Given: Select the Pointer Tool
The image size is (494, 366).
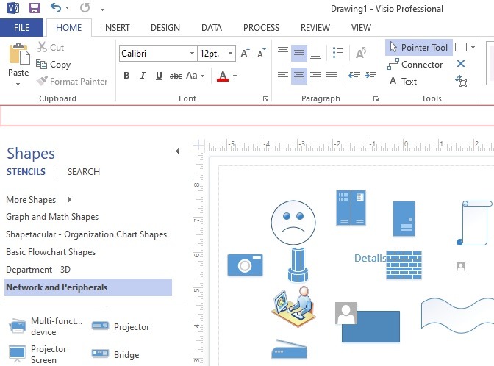Looking at the screenshot, I should 419,48.
